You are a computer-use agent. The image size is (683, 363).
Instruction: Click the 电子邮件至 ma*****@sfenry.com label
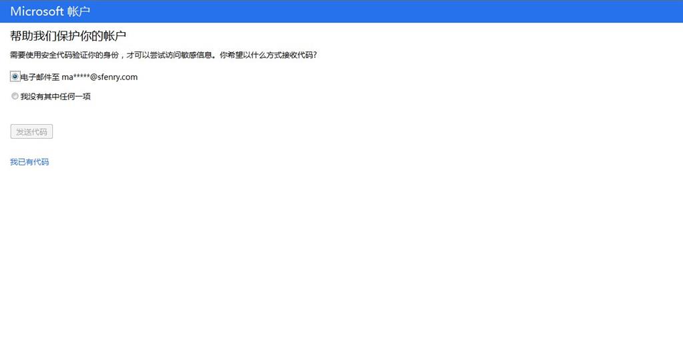click(79, 77)
